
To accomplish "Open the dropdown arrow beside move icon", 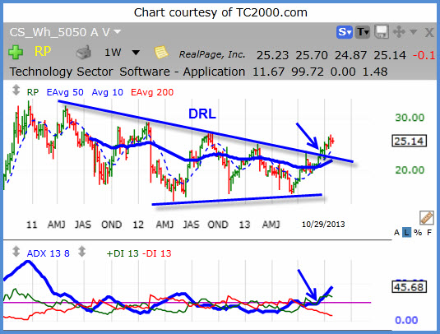I will (413, 31).
